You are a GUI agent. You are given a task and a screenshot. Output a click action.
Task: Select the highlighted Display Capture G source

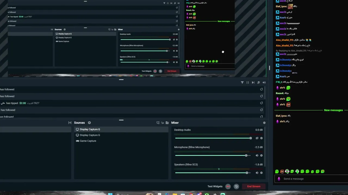[x=121, y=129]
